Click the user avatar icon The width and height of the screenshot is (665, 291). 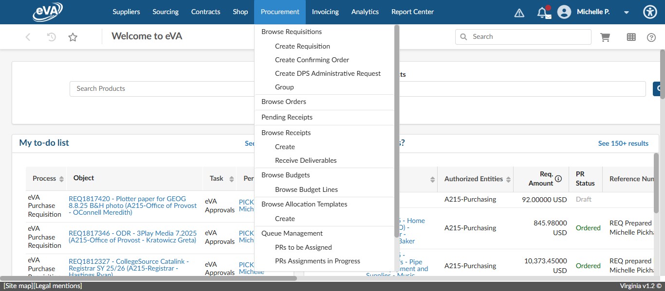pos(564,12)
